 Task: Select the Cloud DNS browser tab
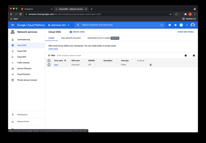point(71,9)
